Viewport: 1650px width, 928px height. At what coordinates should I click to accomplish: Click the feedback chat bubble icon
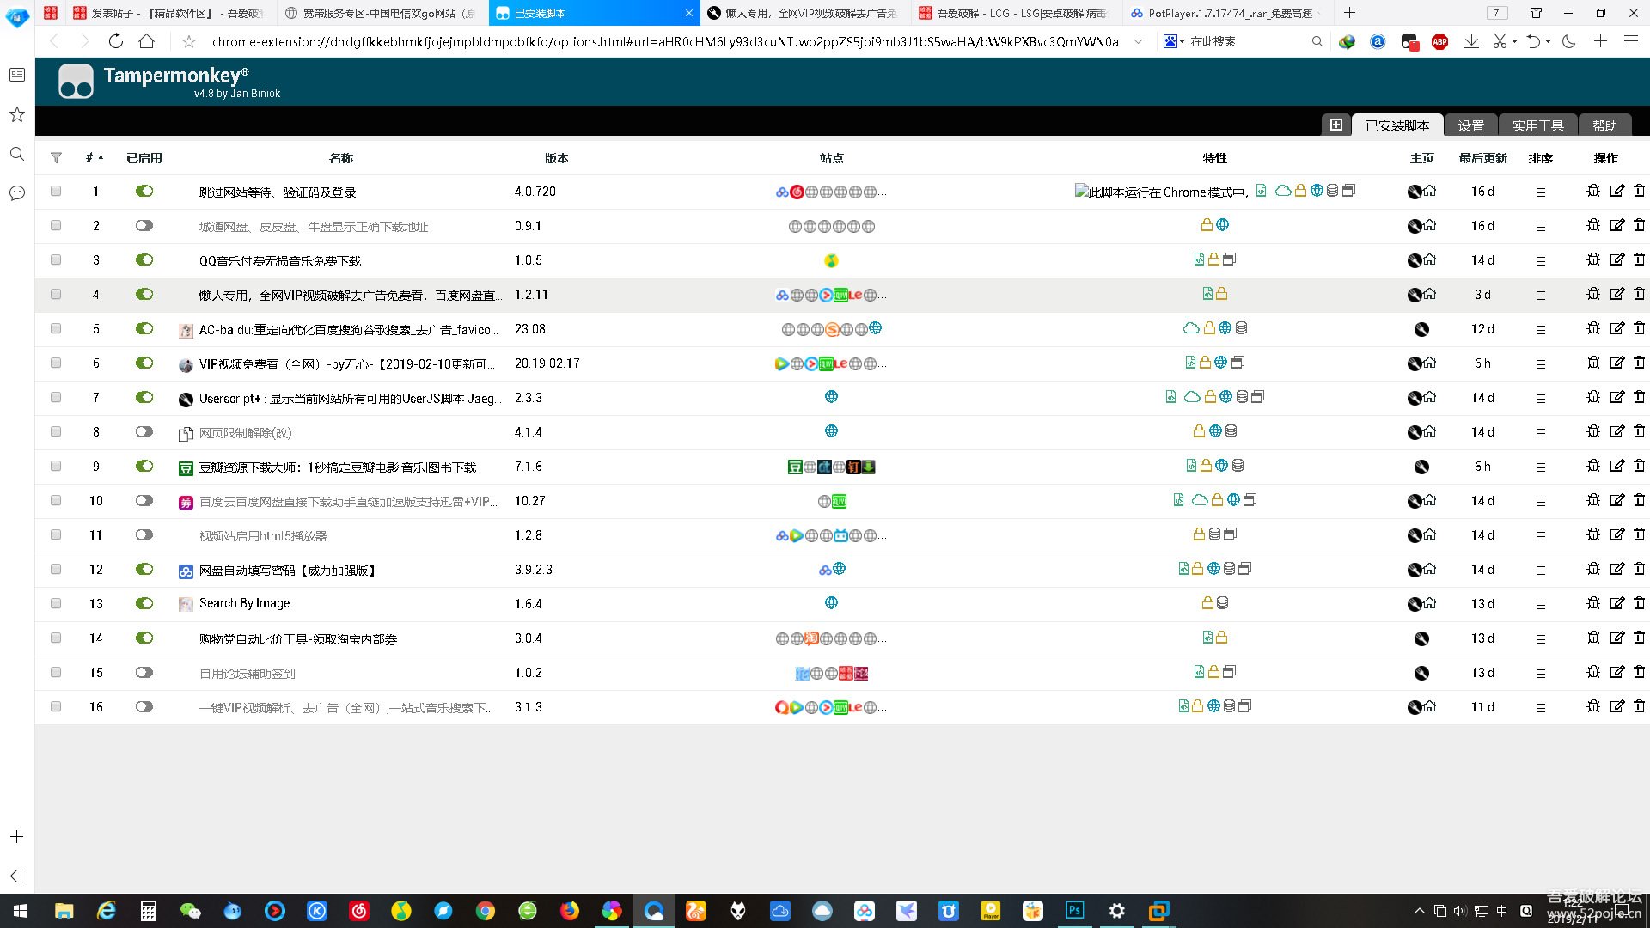click(16, 193)
